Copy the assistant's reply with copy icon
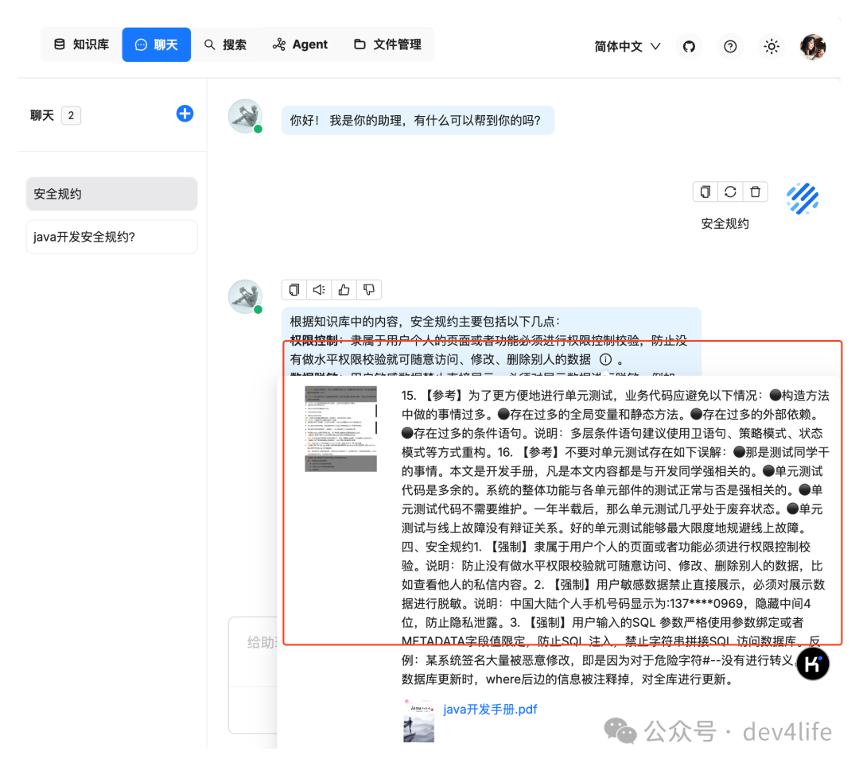This screenshot has width=859, height=766. 293,289
